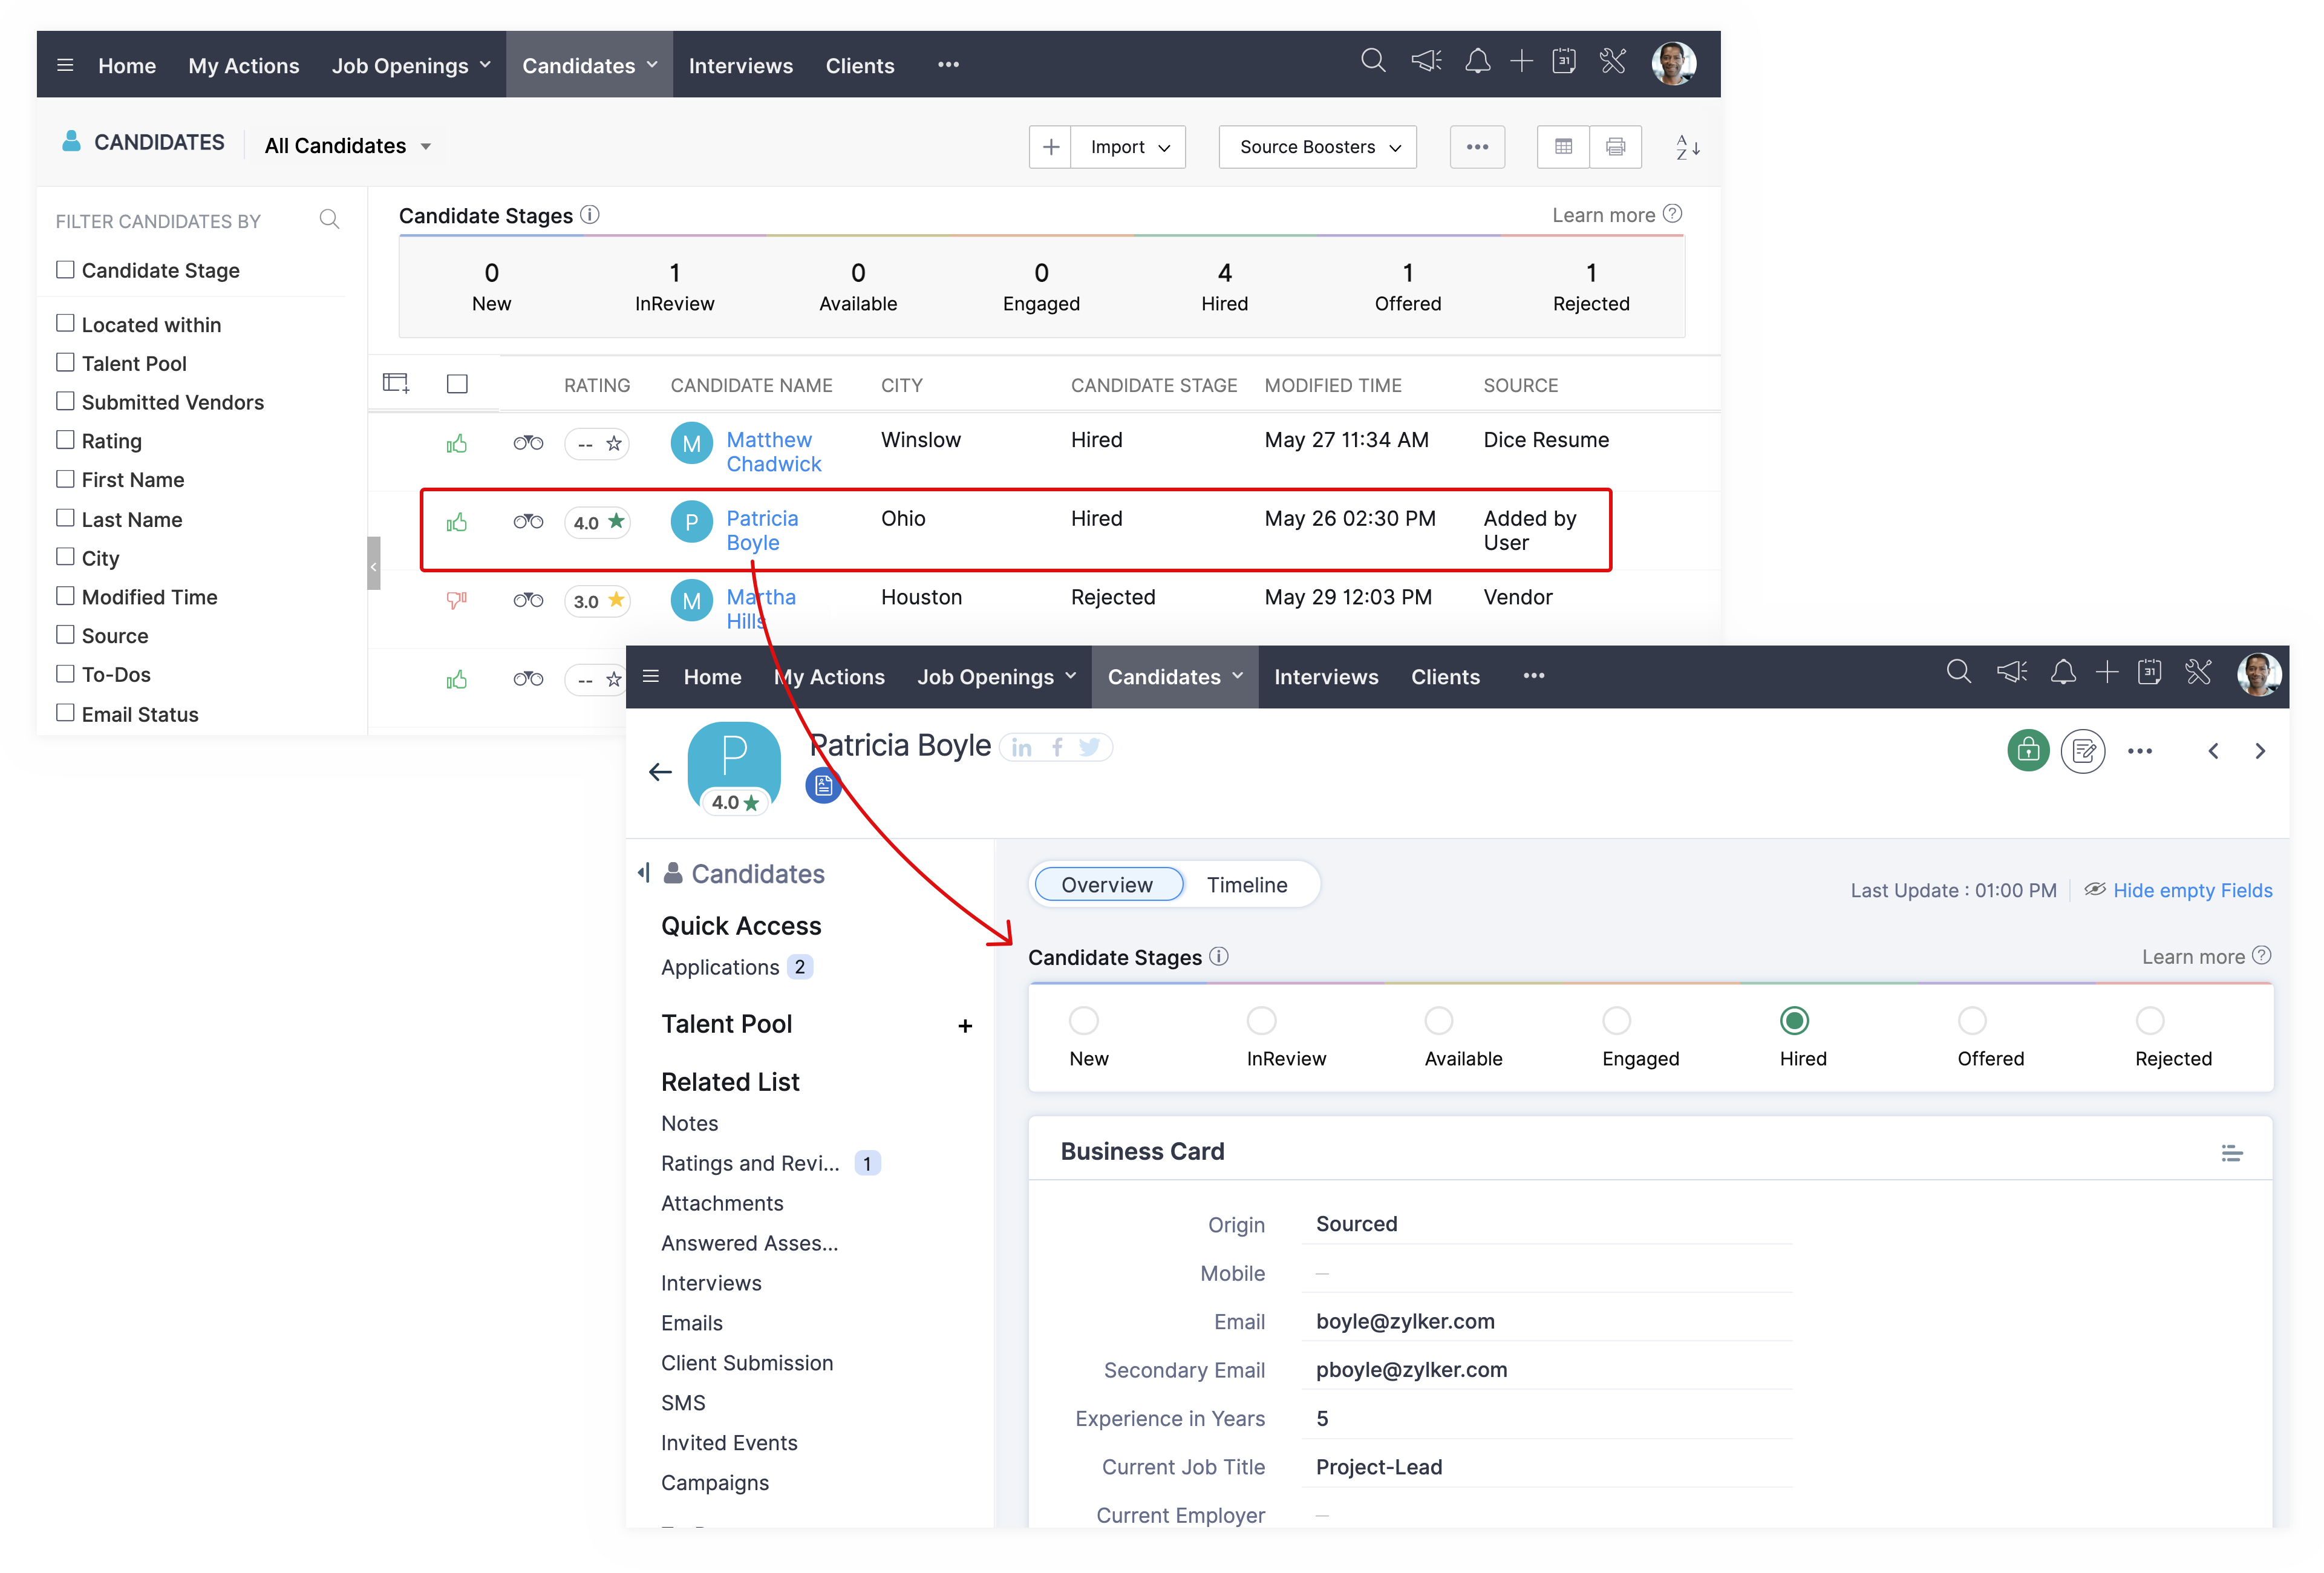The image size is (2324, 1573).
Task: Tick the Talent Pool filter checkbox
Action: click(x=66, y=362)
